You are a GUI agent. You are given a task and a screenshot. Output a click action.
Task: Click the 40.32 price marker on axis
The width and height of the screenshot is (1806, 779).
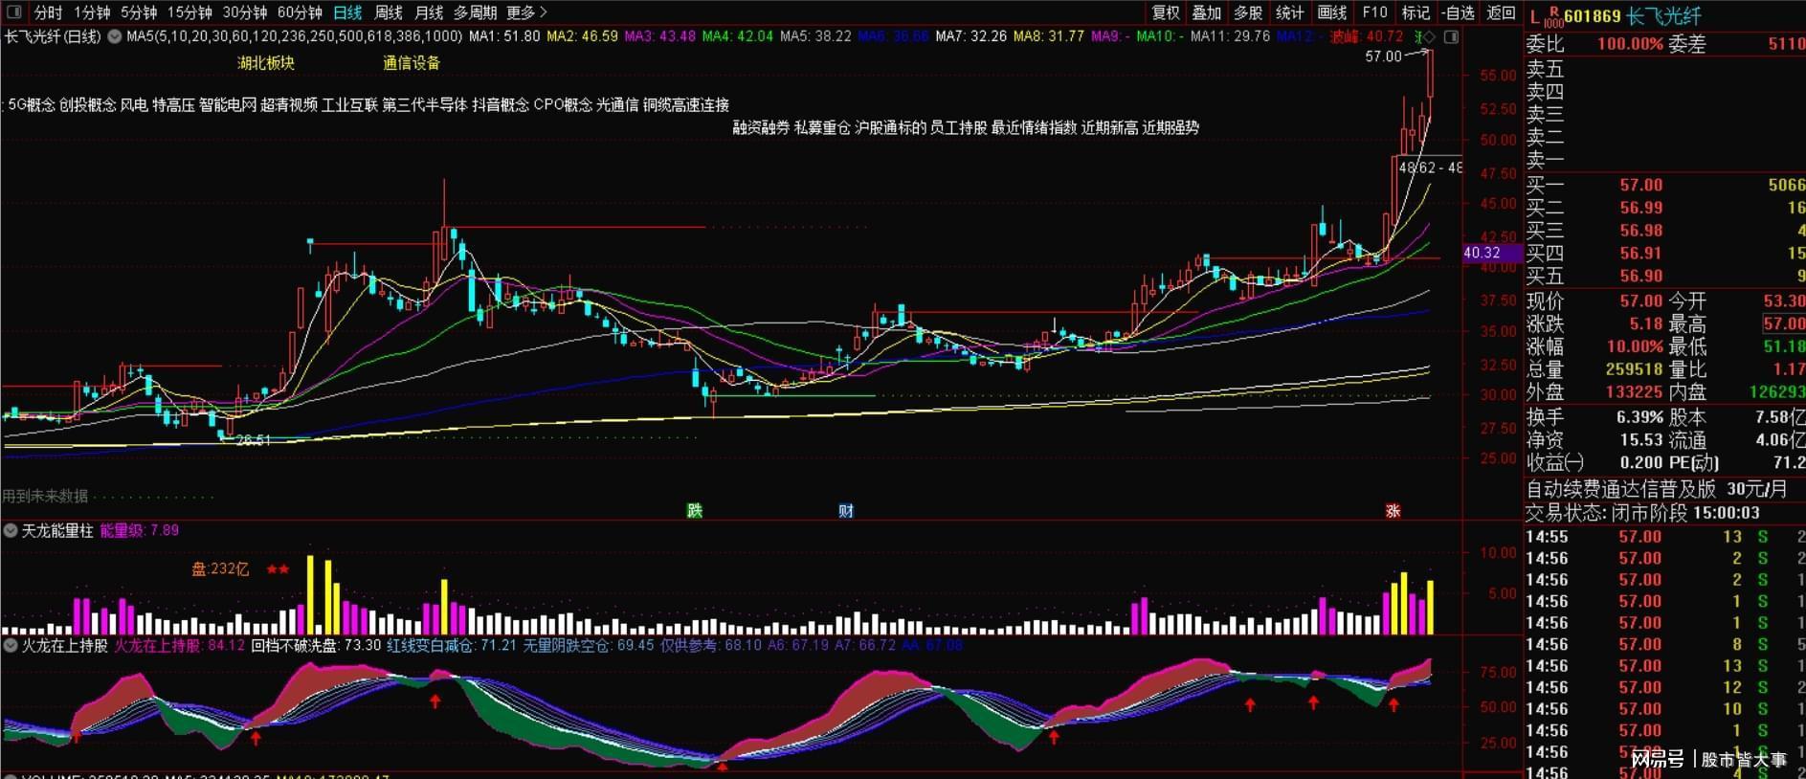1482,254
